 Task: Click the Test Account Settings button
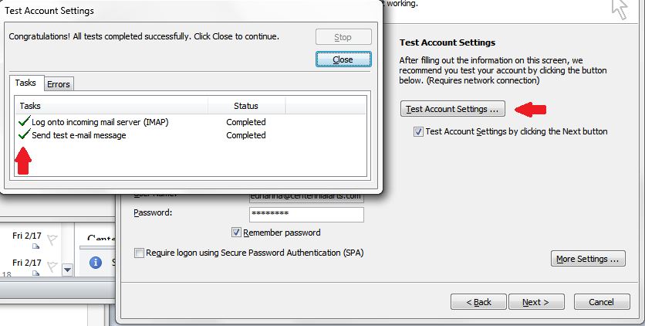click(452, 109)
